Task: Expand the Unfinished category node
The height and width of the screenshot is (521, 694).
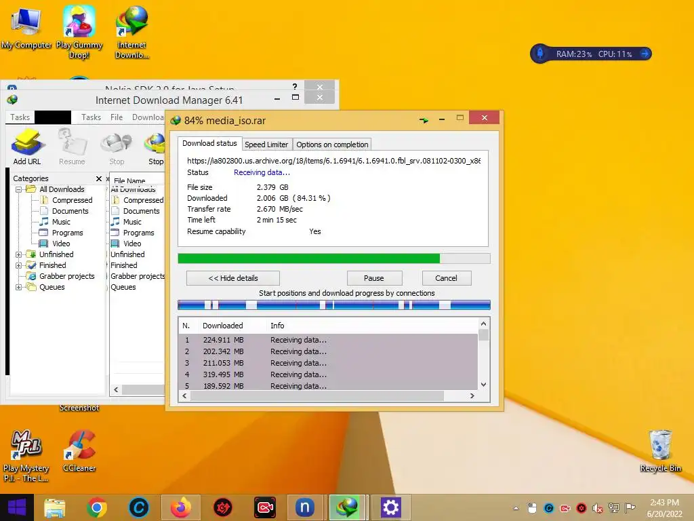Action: click(x=18, y=254)
